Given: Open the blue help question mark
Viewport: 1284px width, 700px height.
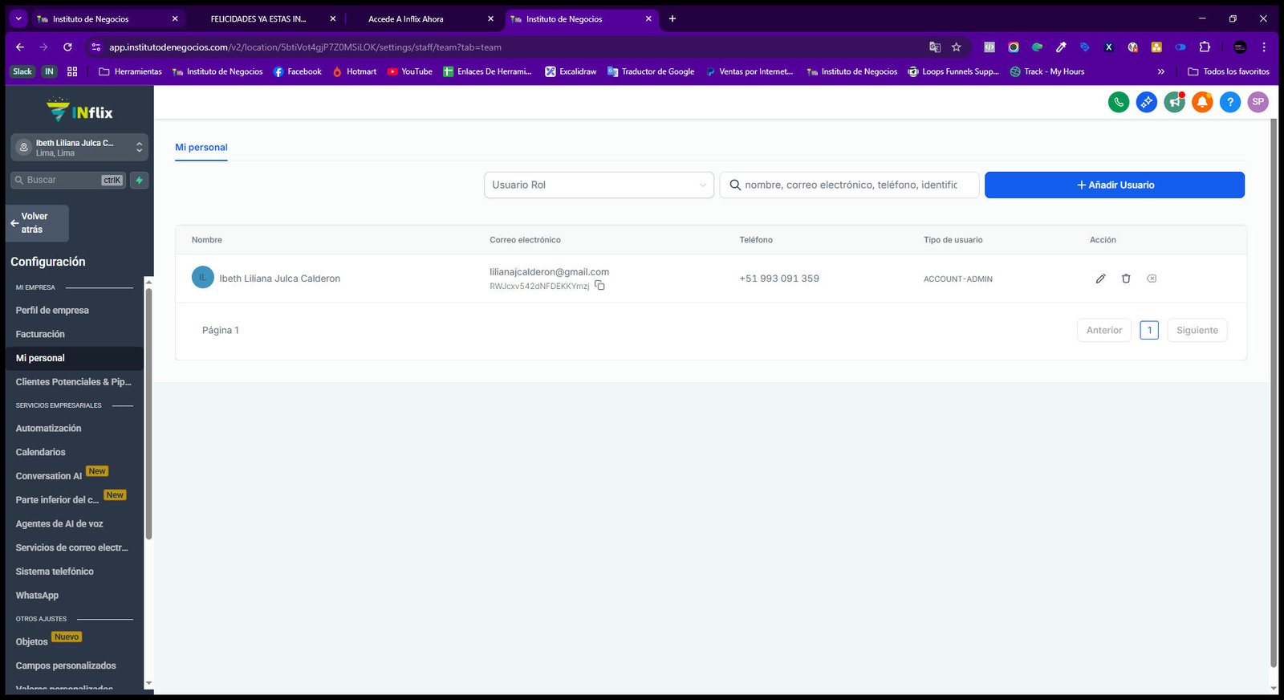Looking at the screenshot, I should [x=1230, y=102].
